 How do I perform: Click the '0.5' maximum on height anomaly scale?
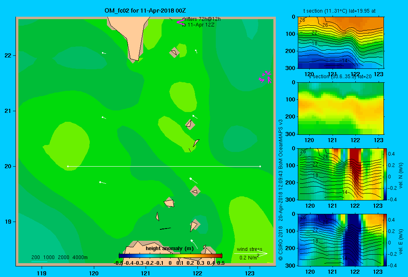click(221, 263)
